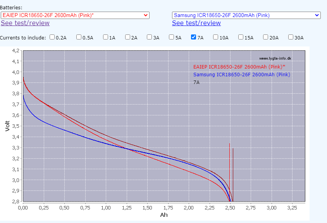Click the blue Samsung legend entry in chart
Image resolution: width=327 pixels, height=223 pixels.
click(242, 75)
